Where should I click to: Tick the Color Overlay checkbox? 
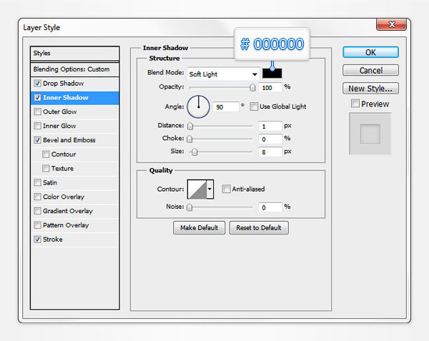(x=37, y=197)
